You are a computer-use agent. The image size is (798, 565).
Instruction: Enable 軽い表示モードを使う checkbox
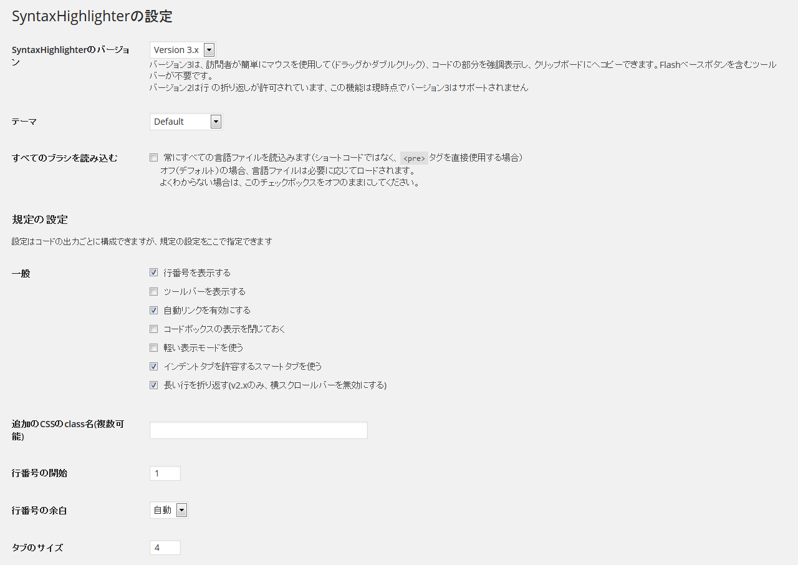(153, 347)
